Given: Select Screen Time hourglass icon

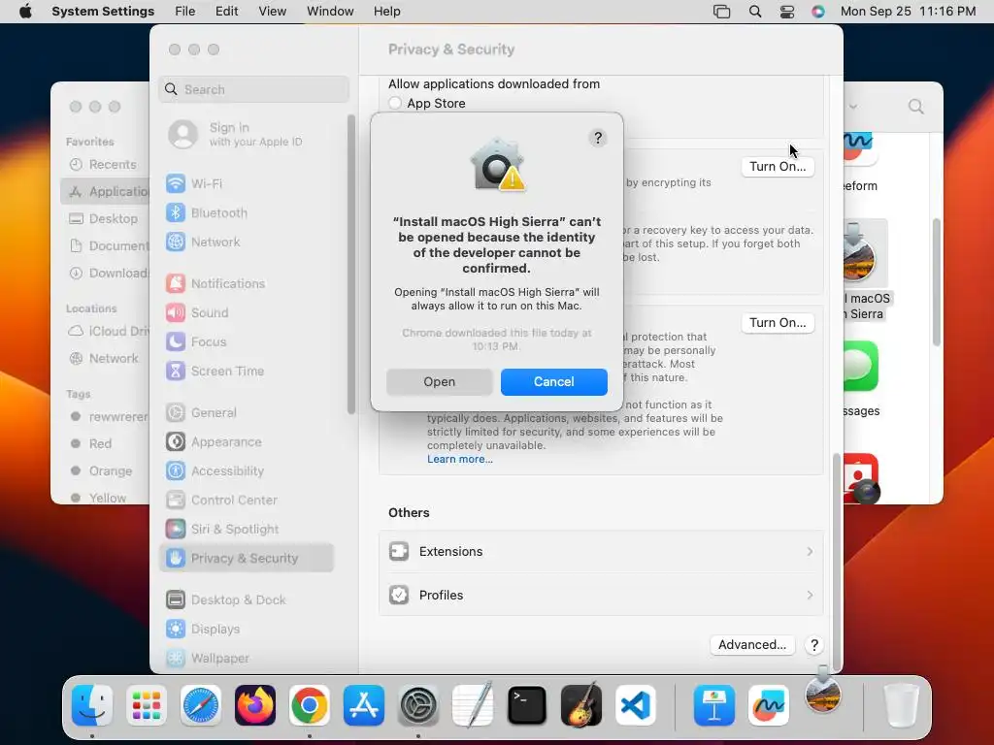Looking at the screenshot, I should 176,372.
